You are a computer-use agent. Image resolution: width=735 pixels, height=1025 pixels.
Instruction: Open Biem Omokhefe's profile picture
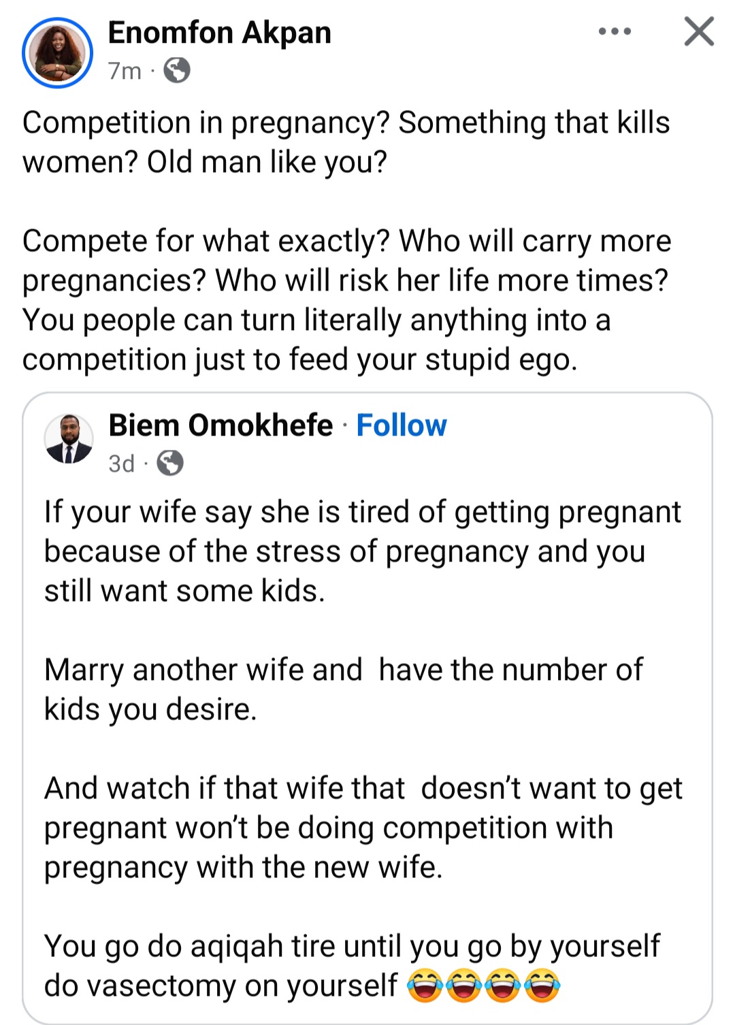[68, 439]
